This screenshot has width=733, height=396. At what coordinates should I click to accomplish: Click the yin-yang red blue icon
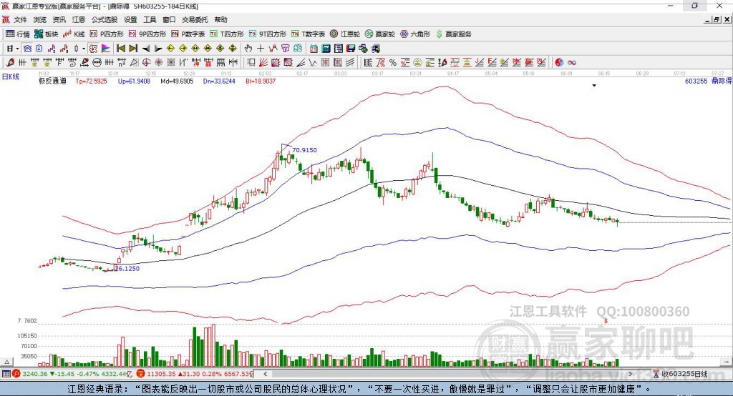(x=559, y=62)
